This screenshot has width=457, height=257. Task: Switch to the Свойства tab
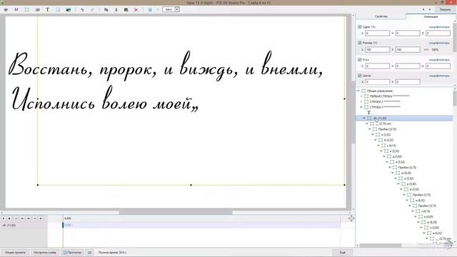(x=381, y=16)
